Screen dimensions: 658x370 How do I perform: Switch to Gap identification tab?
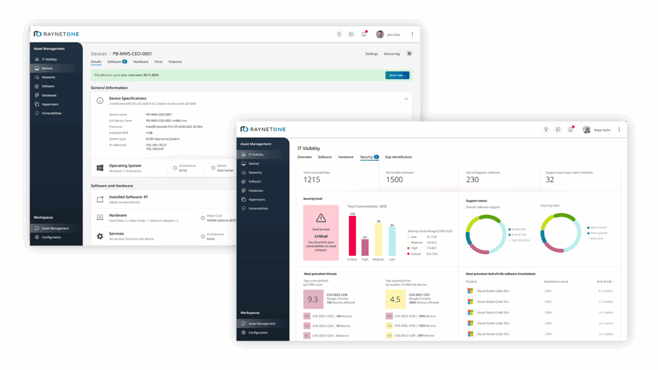398,157
